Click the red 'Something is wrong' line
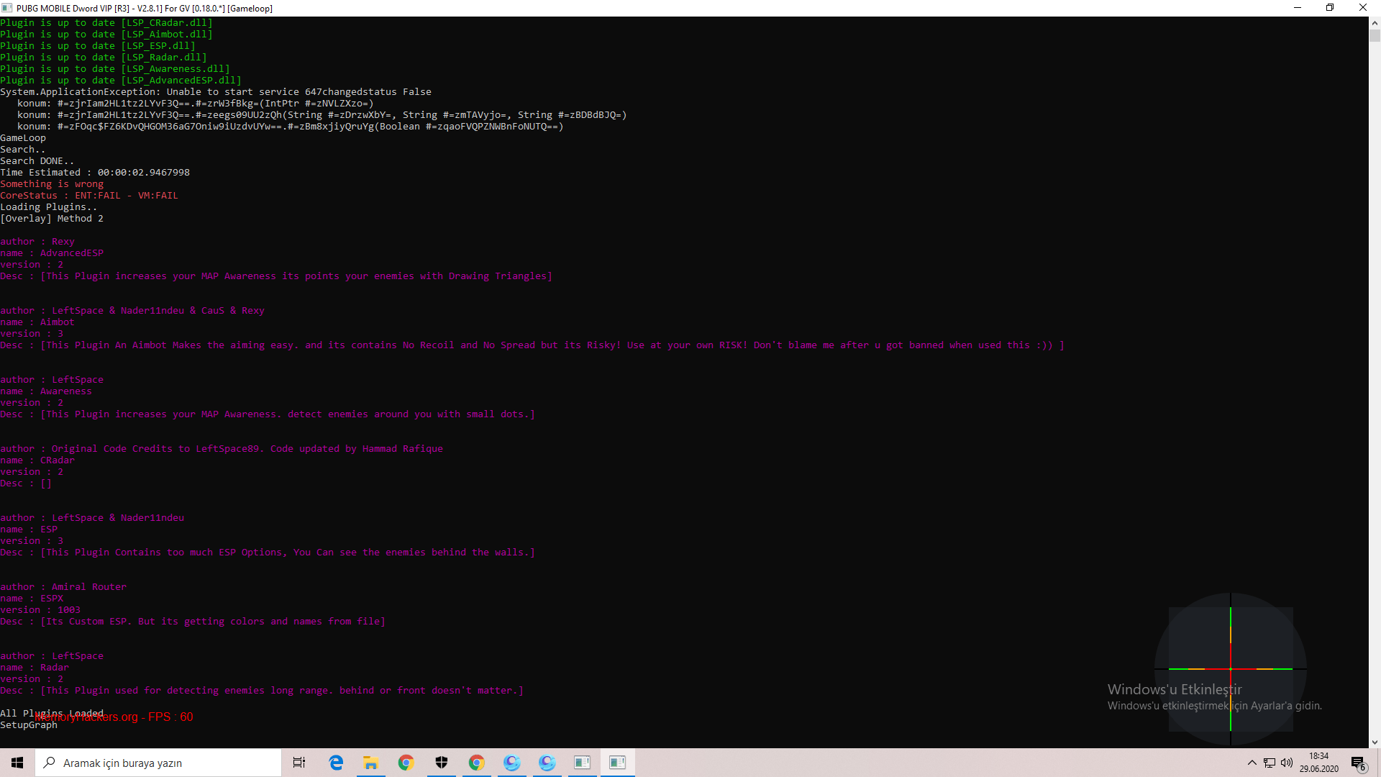The image size is (1381, 777). pyautogui.click(x=52, y=184)
